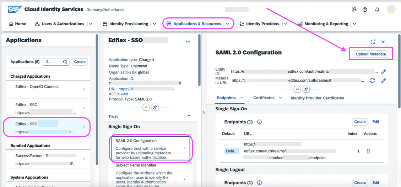Open Monitoring & Reporting dropdown arrow

click(x=354, y=24)
